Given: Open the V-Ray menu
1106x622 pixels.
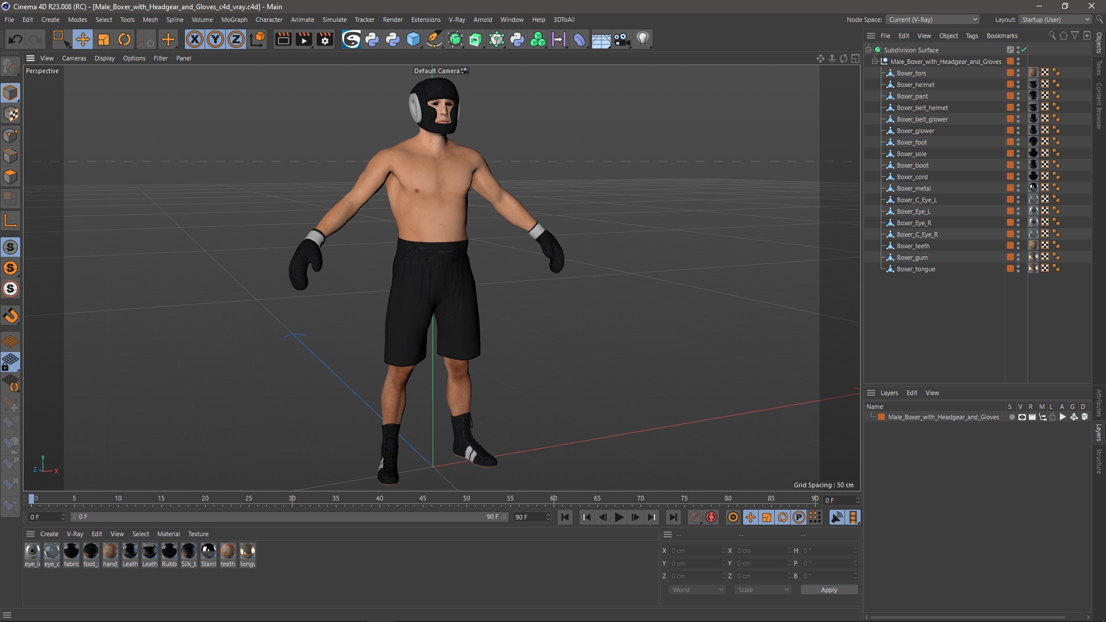Looking at the screenshot, I should pyautogui.click(x=457, y=20).
